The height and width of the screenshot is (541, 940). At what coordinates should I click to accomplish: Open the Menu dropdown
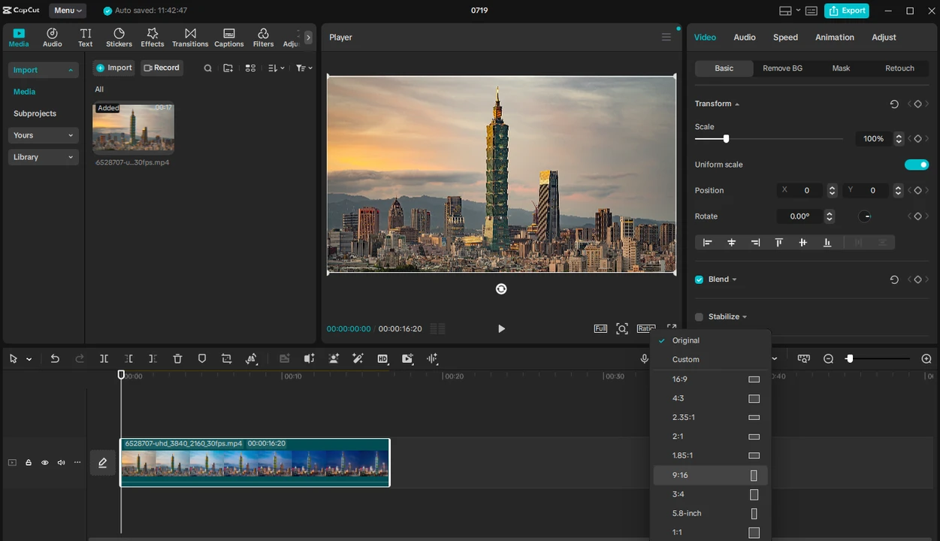click(x=68, y=11)
